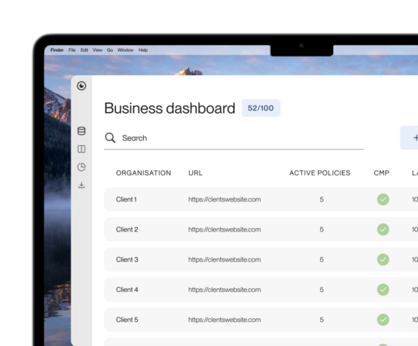Open Client 4's website URL
418x346 pixels.
click(224, 290)
